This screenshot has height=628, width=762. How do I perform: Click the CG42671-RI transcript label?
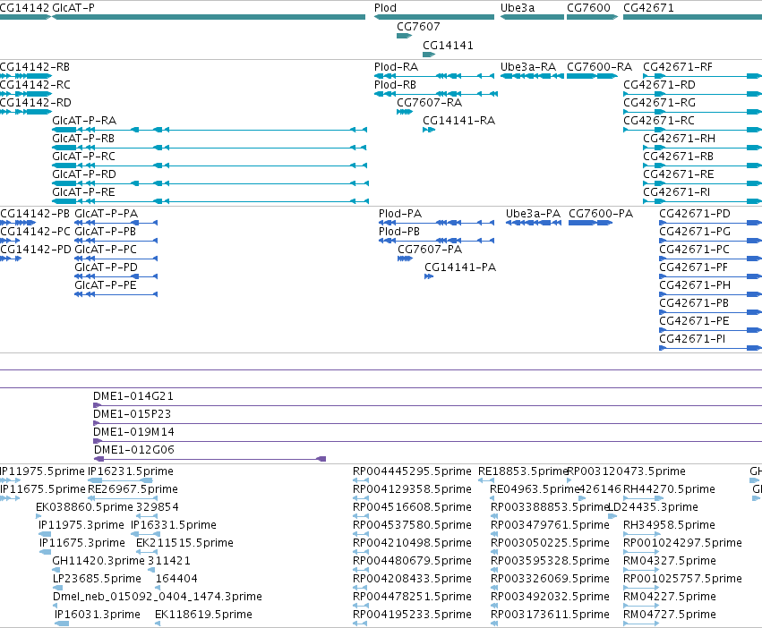pyautogui.click(x=676, y=191)
